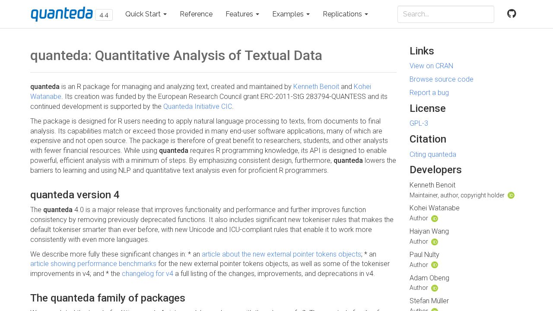This screenshot has height=311, width=553.
Task: Click the License sidebar heading
Action: click(x=428, y=108)
